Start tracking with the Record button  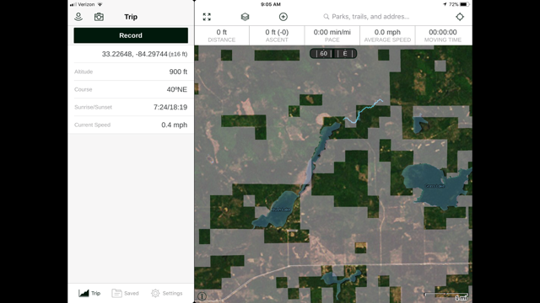131,35
